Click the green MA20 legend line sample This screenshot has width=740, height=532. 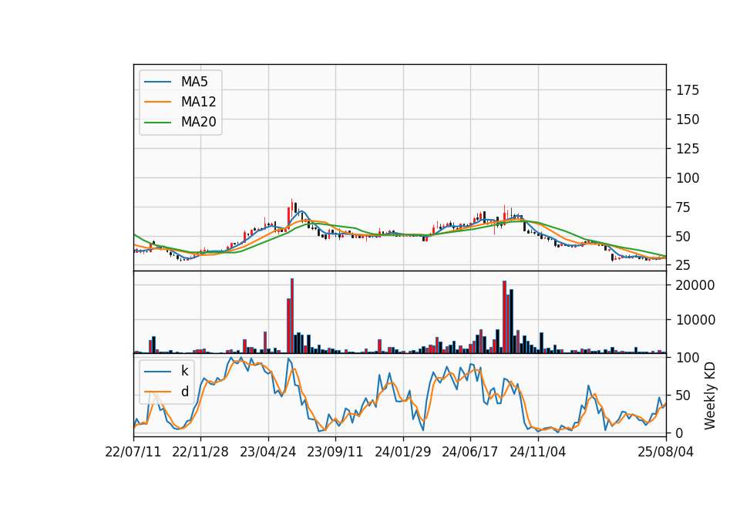tap(157, 123)
